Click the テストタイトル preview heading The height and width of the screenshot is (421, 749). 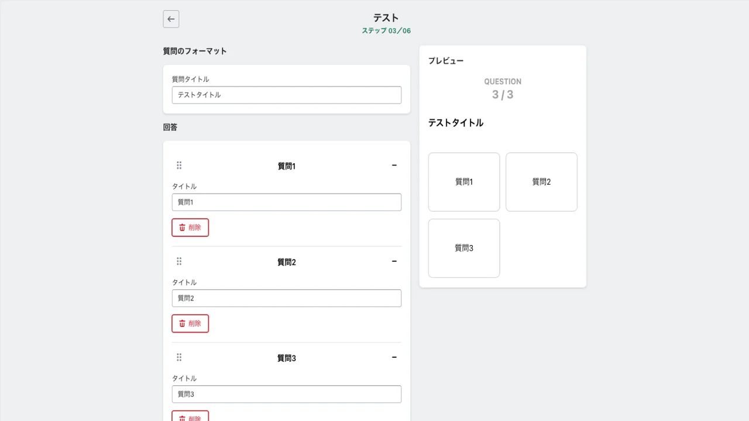pyautogui.click(x=456, y=123)
